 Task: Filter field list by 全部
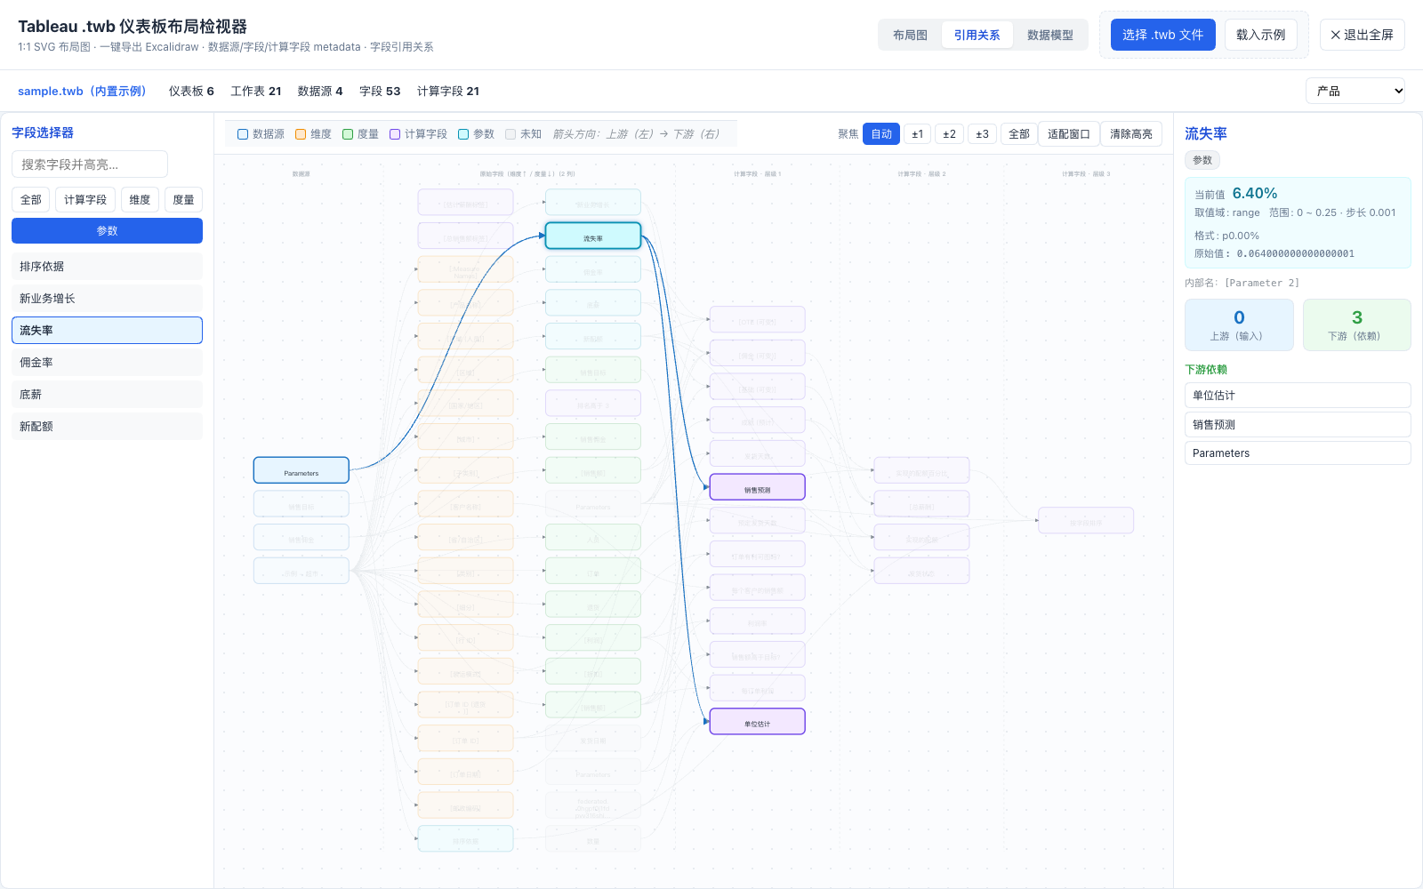click(x=31, y=200)
